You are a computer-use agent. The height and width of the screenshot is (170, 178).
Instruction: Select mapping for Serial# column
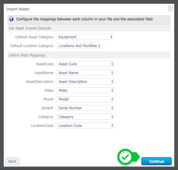pos(85,108)
